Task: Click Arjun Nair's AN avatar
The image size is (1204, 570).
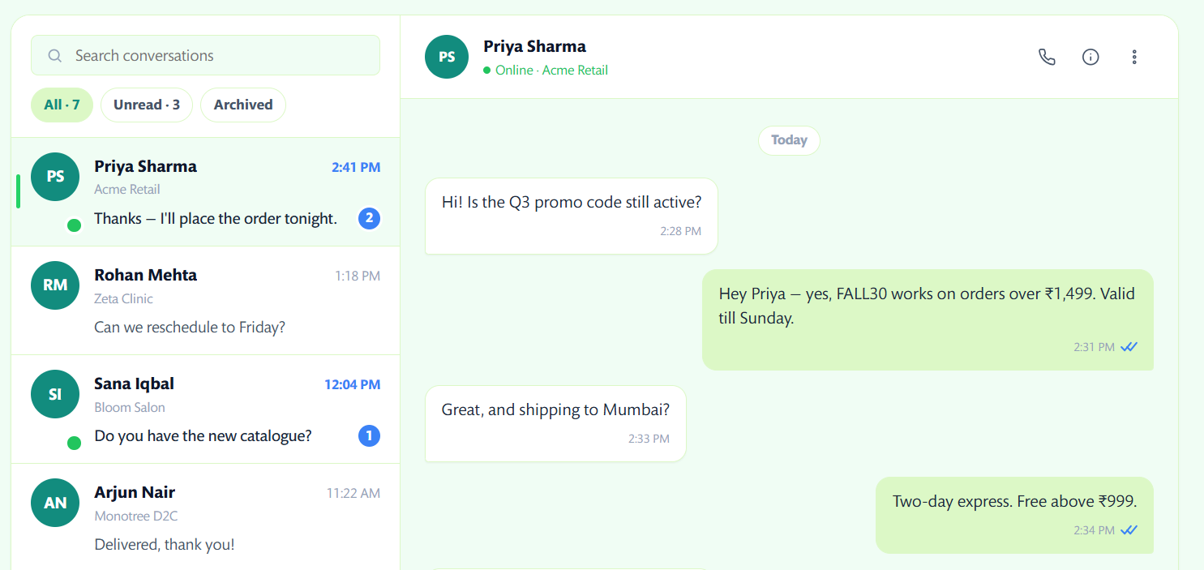Action: tap(55, 503)
